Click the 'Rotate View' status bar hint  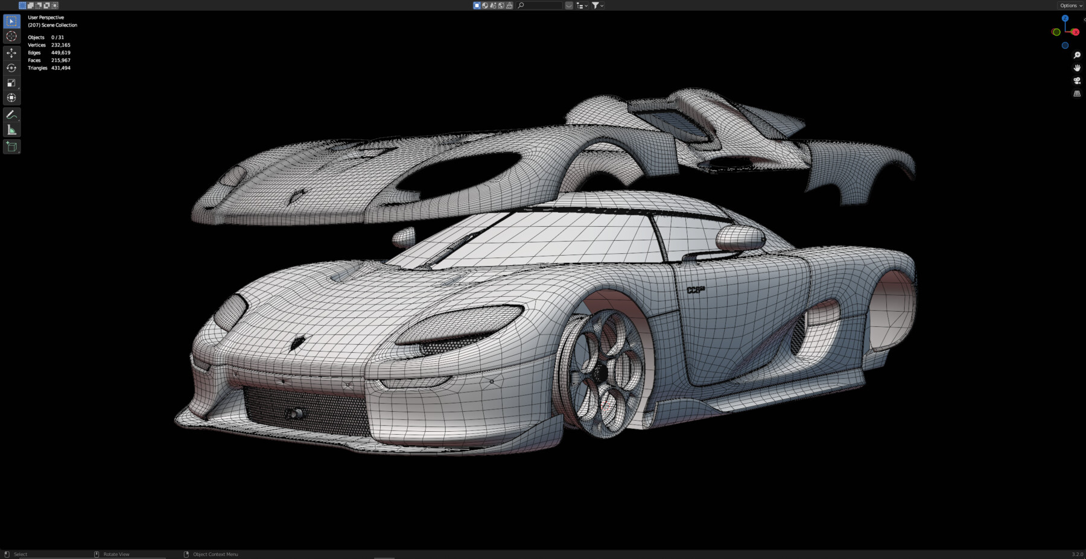(116, 554)
